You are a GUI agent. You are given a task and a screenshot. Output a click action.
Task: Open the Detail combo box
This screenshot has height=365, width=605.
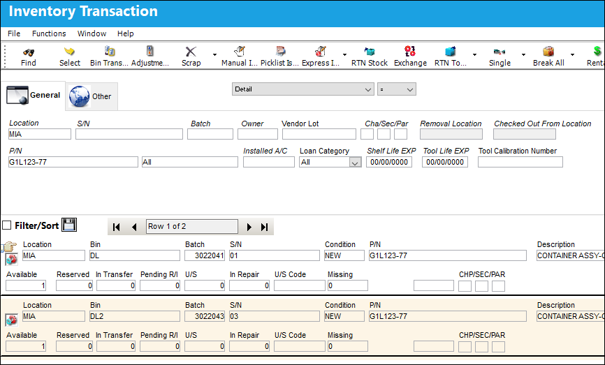(303, 89)
